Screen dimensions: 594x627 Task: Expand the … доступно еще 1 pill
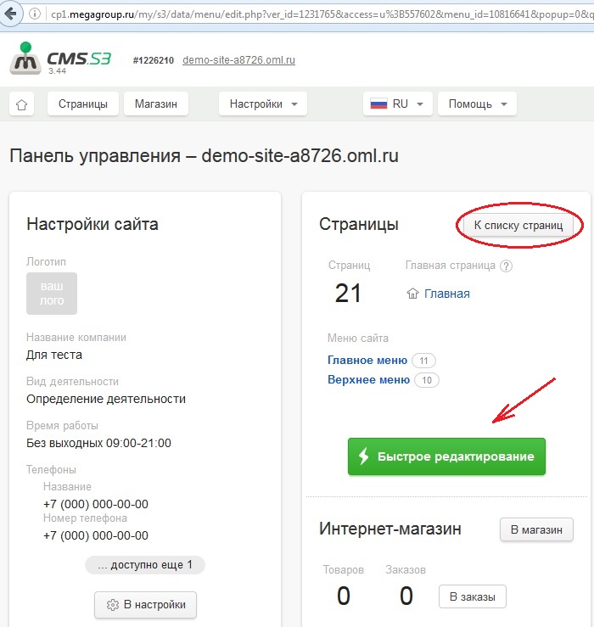coord(145,565)
